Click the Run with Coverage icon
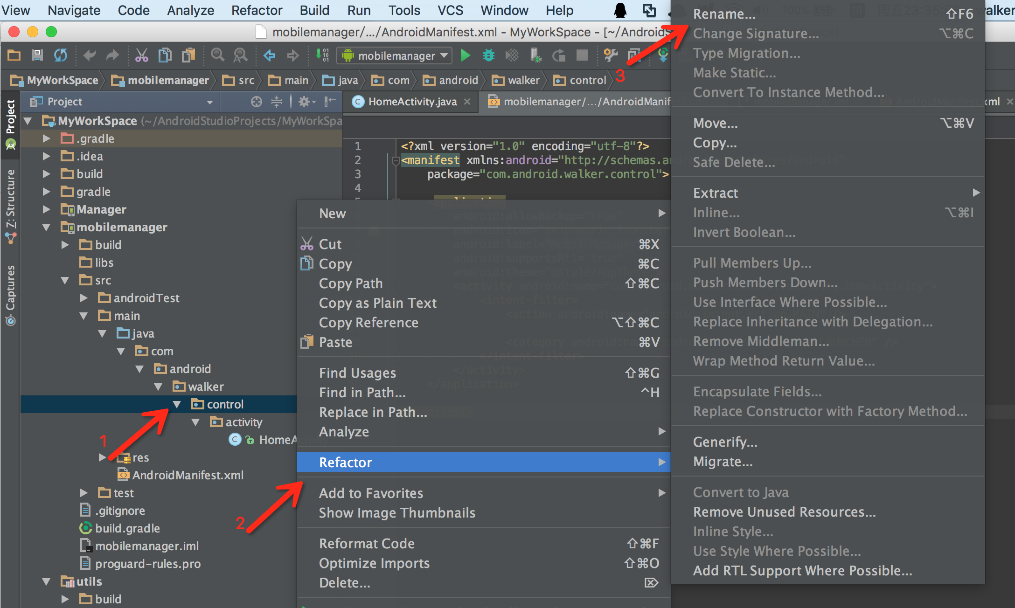 (x=512, y=55)
